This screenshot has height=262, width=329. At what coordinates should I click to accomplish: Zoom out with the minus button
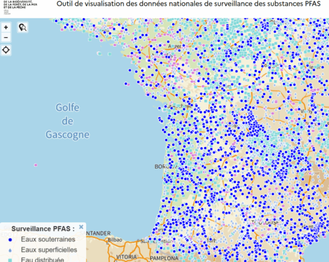click(x=6, y=38)
